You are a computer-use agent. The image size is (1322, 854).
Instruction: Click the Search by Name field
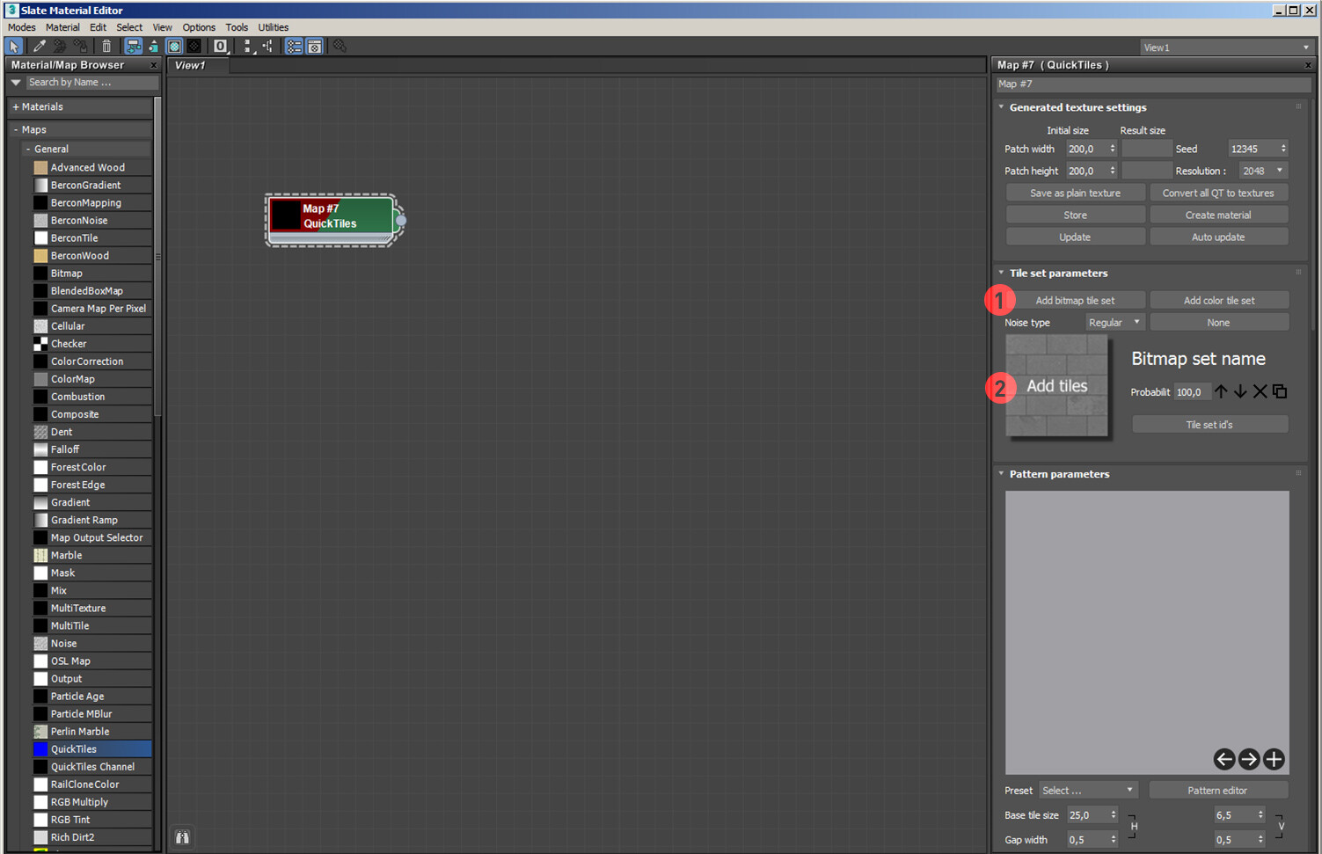[91, 83]
